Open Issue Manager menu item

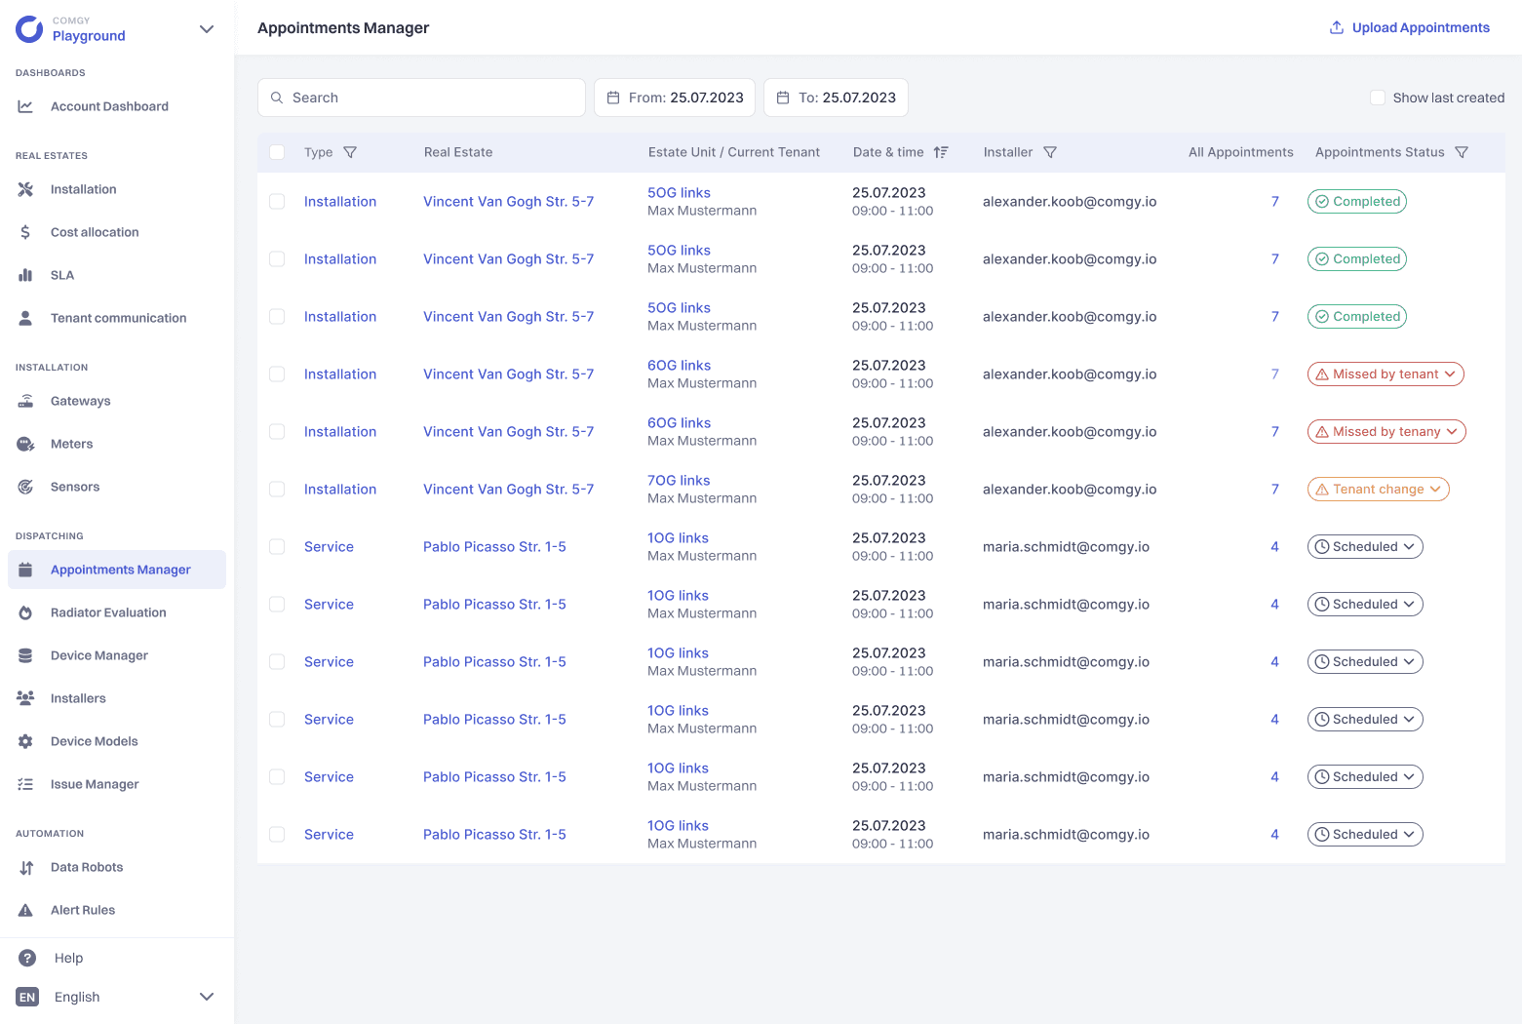[117, 784]
